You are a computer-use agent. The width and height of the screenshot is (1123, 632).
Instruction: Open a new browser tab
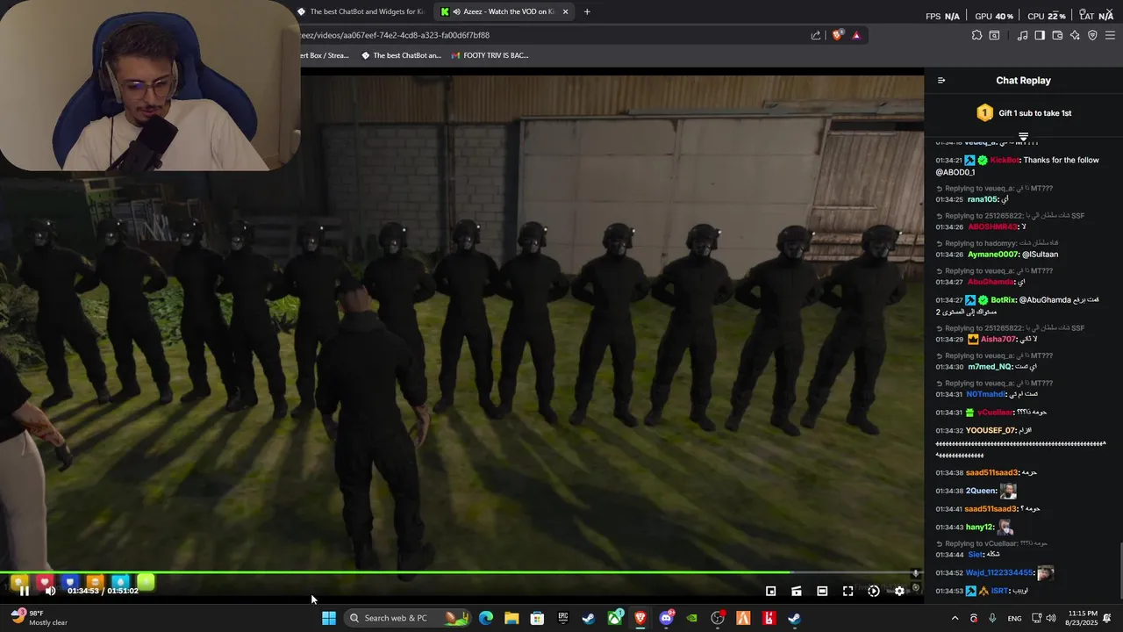tap(587, 11)
